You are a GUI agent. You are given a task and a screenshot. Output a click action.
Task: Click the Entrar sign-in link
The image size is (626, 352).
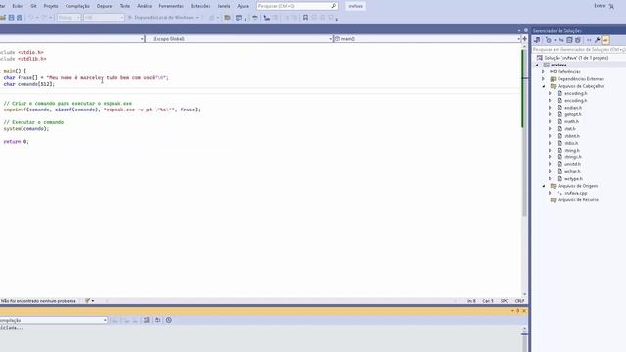click(x=600, y=6)
